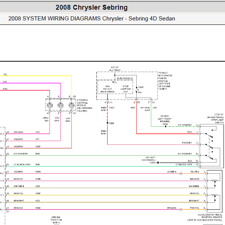This screenshot has height=225, width=225.
Task: Click the "DK GRN/WHT" label at pin 32
Action: (x=21, y=154)
